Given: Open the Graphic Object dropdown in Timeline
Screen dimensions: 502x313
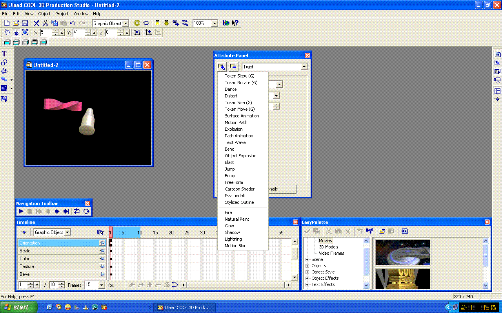Looking at the screenshot, I should (x=67, y=232).
